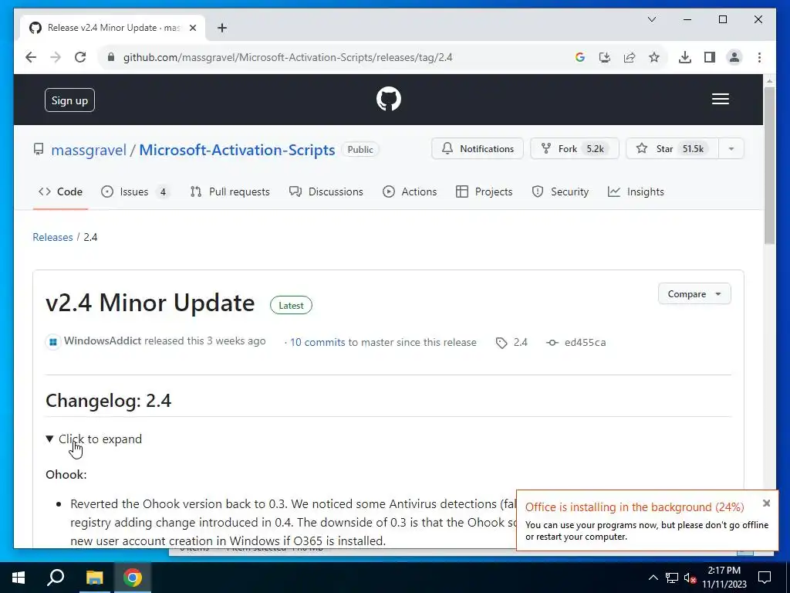Go back using the browser back arrow
This screenshot has width=790, height=593.
coord(31,57)
